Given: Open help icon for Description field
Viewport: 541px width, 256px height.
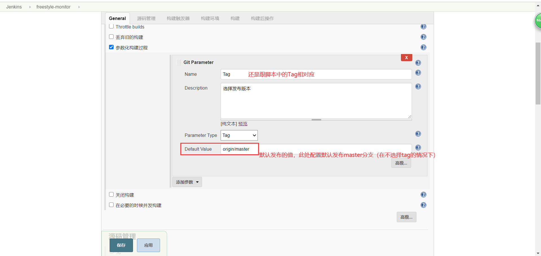Looking at the screenshot, I should click(x=418, y=86).
